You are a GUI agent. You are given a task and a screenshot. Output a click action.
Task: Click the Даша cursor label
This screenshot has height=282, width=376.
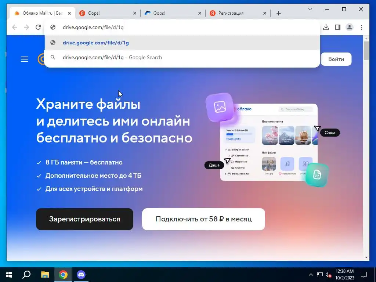pyautogui.click(x=214, y=165)
